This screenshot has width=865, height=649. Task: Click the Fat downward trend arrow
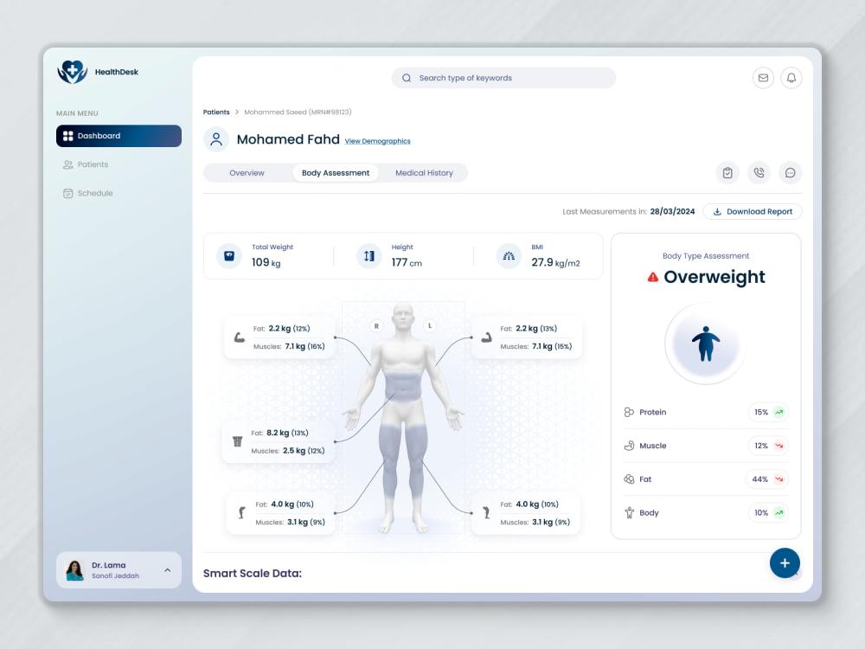click(779, 479)
